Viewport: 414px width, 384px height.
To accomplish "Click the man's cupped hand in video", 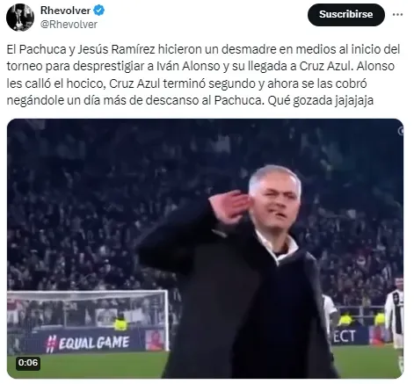I will point(230,206).
